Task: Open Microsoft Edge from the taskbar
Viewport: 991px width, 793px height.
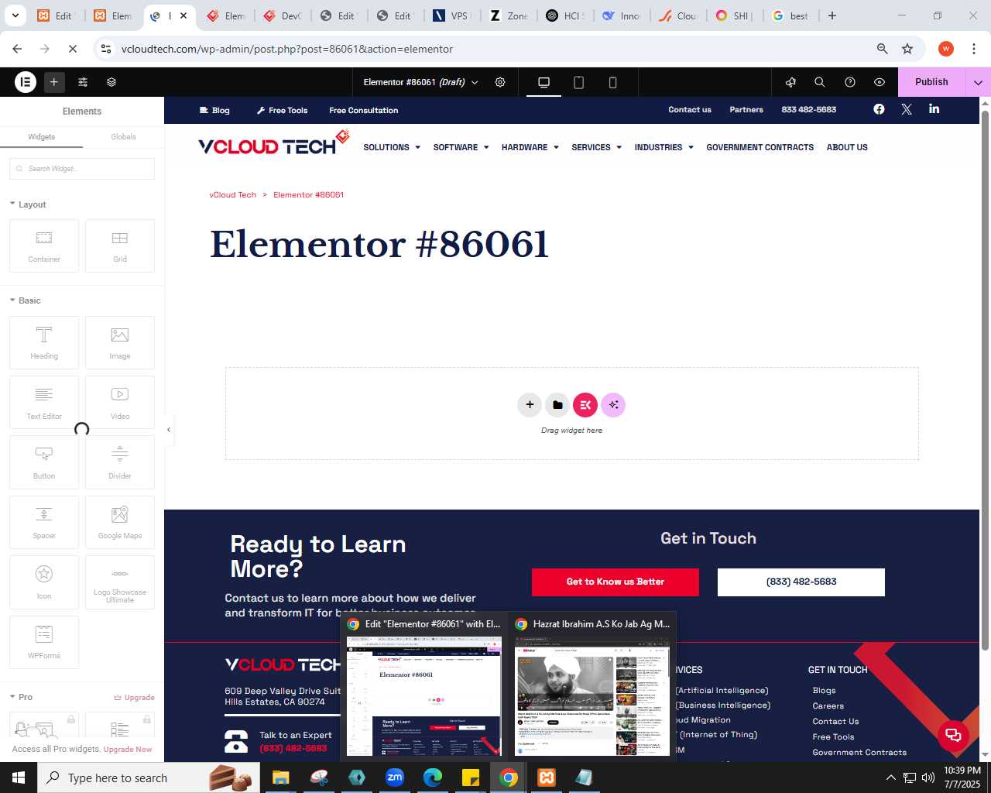Action: pyautogui.click(x=433, y=778)
